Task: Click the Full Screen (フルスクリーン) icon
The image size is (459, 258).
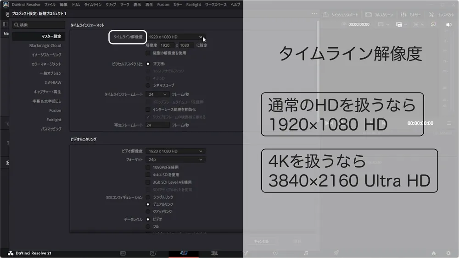Action: [x=369, y=15]
